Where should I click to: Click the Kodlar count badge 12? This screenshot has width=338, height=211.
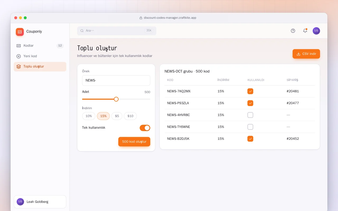(x=60, y=46)
